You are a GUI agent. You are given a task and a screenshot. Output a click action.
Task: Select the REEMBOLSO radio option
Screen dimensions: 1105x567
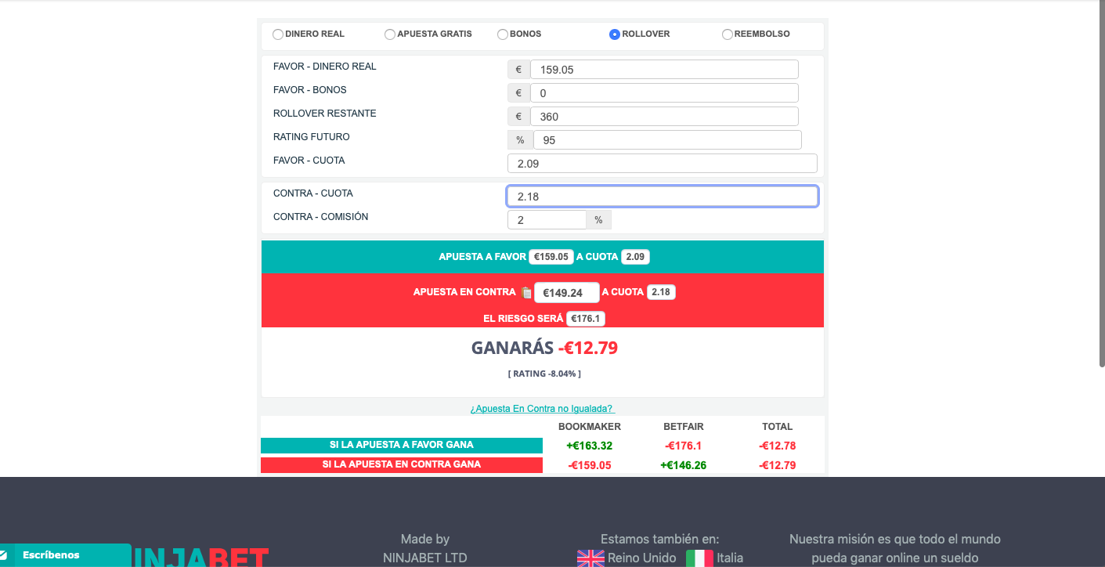pyautogui.click(x=728, y=34)
